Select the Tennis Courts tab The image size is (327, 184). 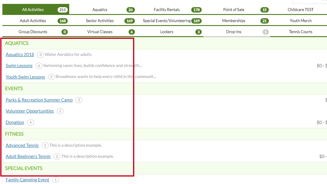pyautogui.click(x=300, y=32)
